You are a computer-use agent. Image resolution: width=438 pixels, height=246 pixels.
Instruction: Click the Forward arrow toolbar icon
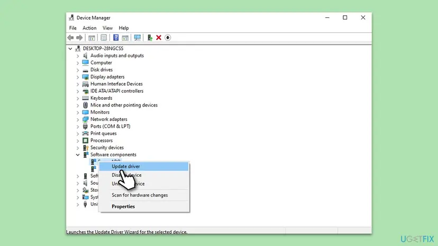tap(79, 37)
